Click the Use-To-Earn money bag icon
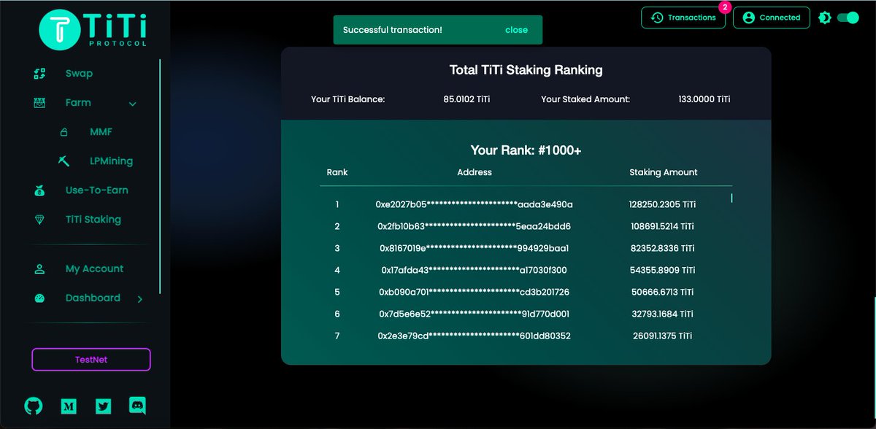876x429 pixels. pos(40,190)
